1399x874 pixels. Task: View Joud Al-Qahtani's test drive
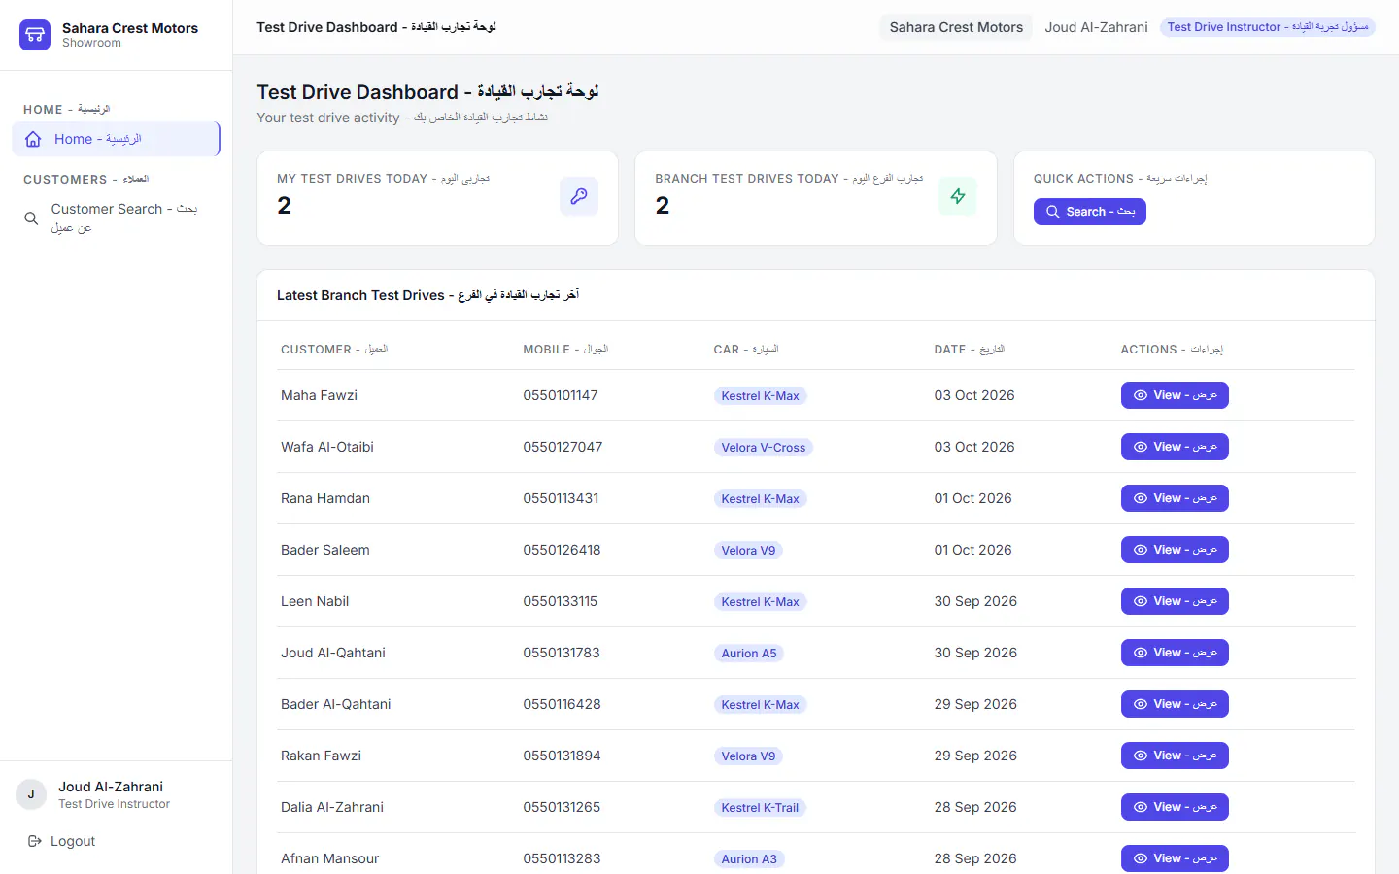click(1175, 653)
